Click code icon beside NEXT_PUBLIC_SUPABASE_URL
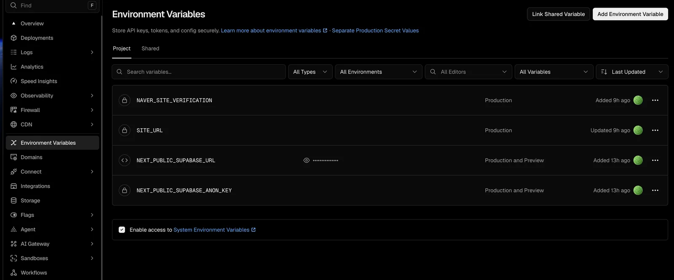This screenshot has height=280, width=674. (x=125, y=161)
